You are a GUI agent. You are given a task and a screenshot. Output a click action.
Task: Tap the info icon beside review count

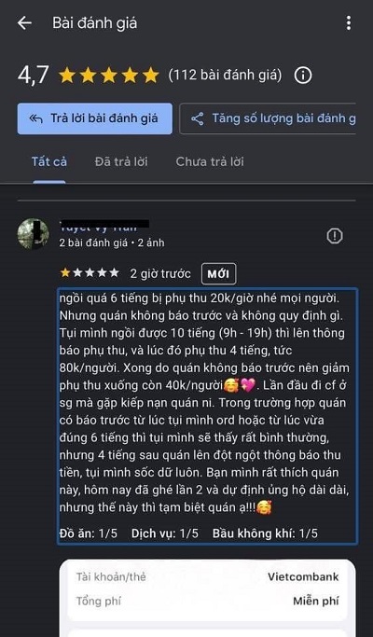click(x=303, y=76)
